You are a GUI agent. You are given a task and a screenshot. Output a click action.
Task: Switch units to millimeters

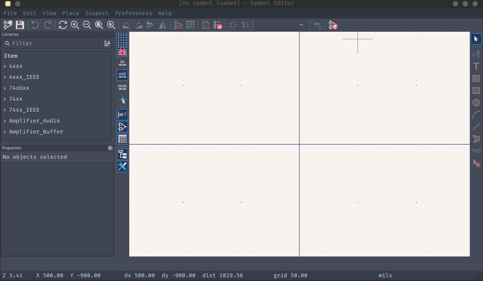tap(122, 87)
